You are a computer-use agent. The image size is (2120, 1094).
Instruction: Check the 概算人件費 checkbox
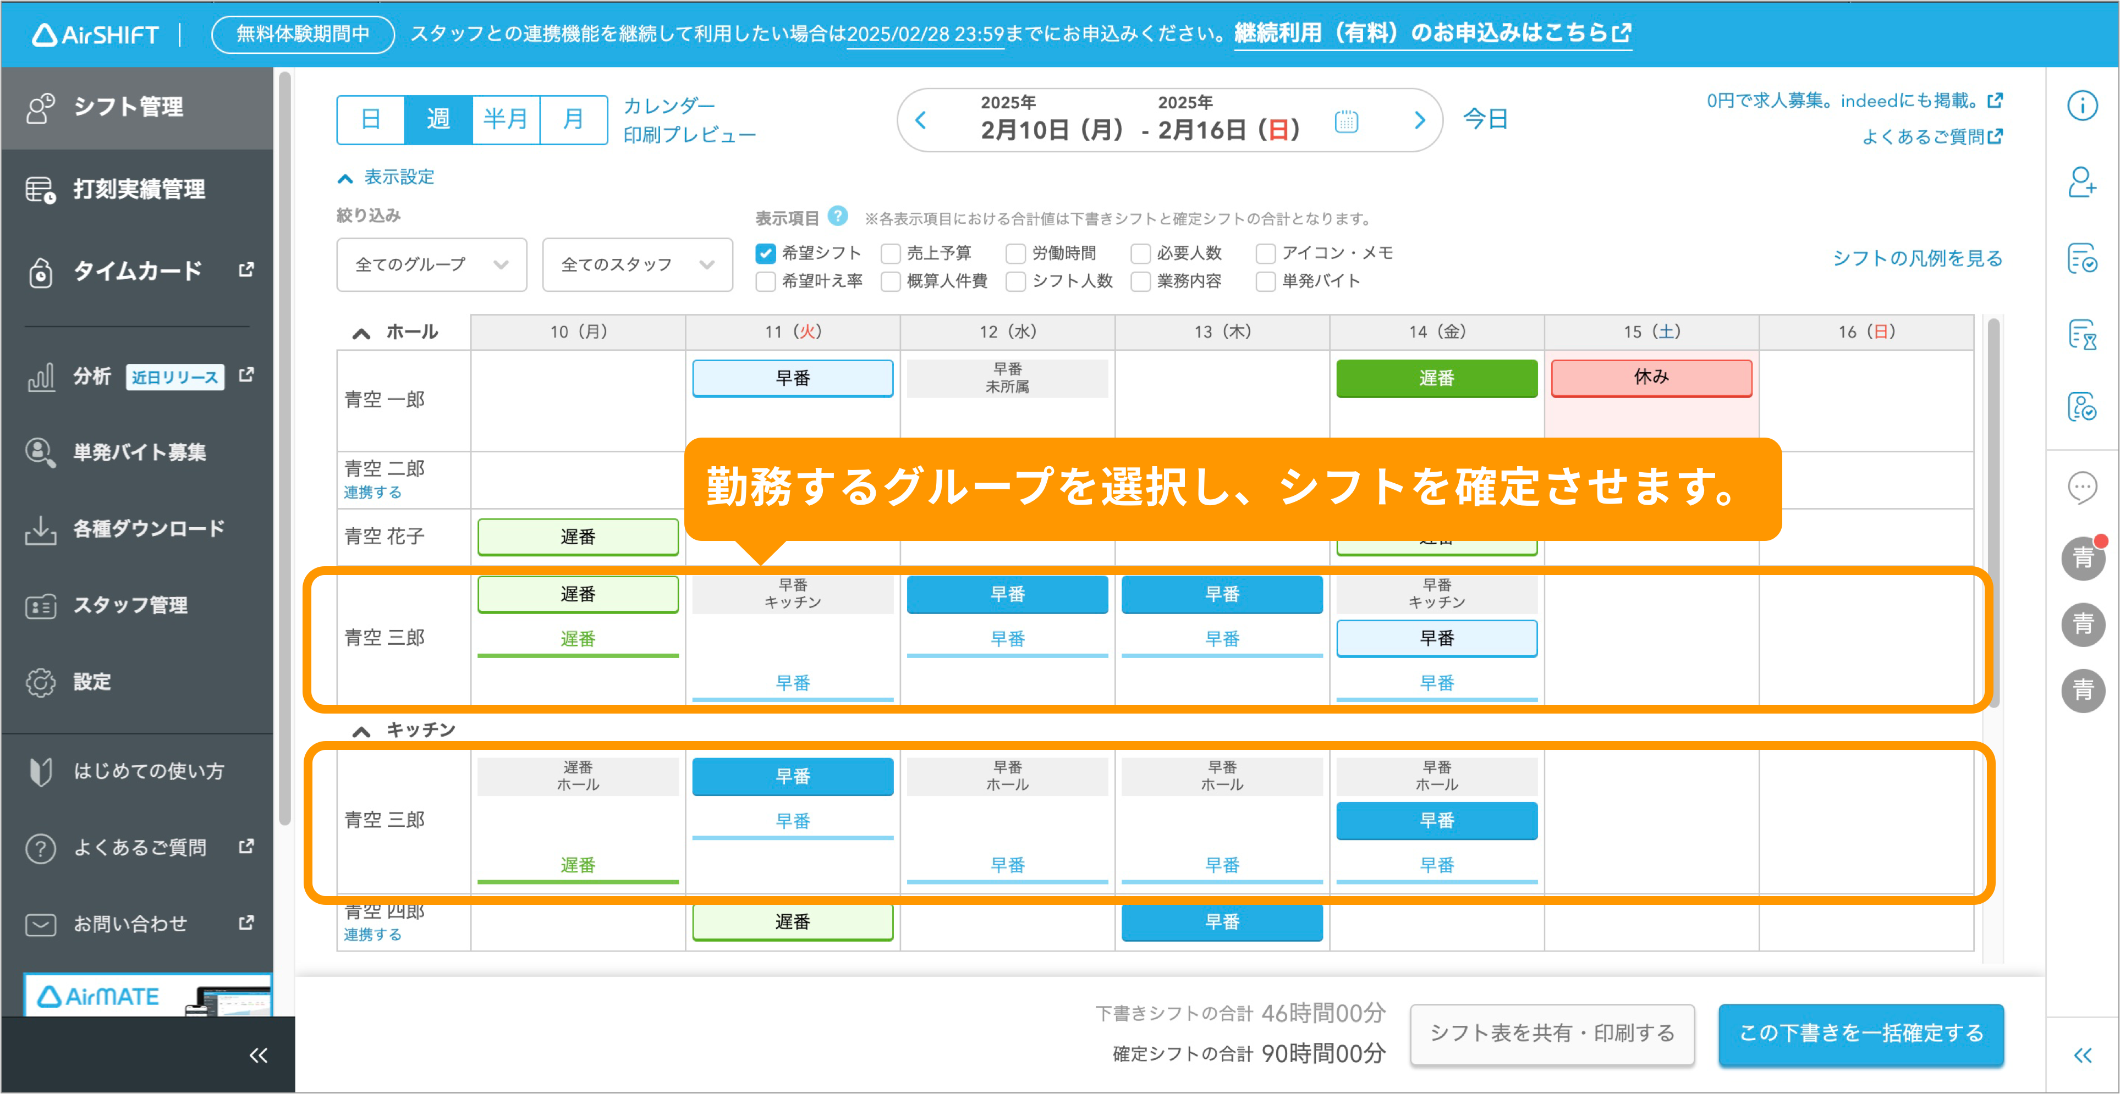tap(891, 281)
